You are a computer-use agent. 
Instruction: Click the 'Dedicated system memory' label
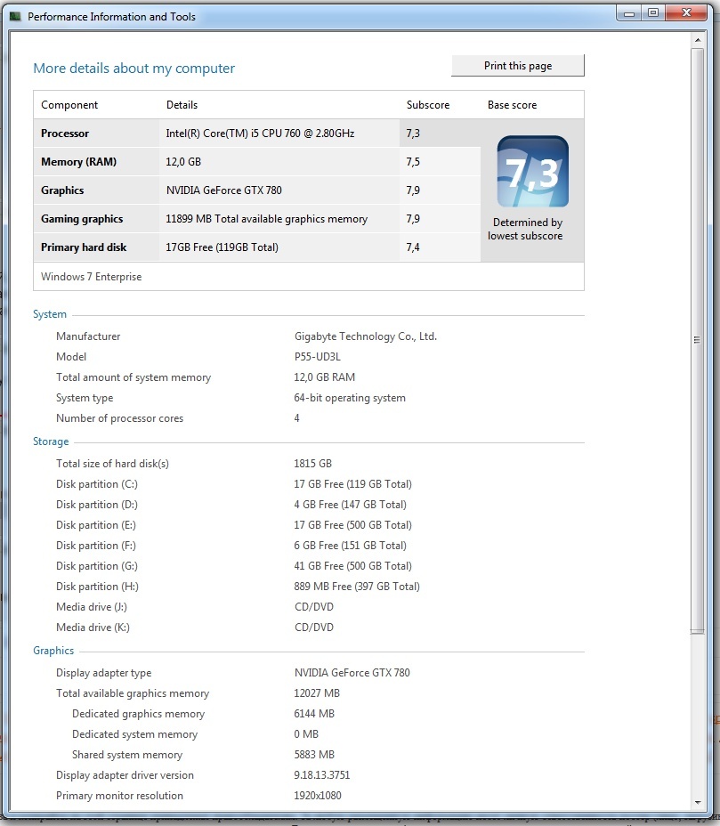coord(135,734)
